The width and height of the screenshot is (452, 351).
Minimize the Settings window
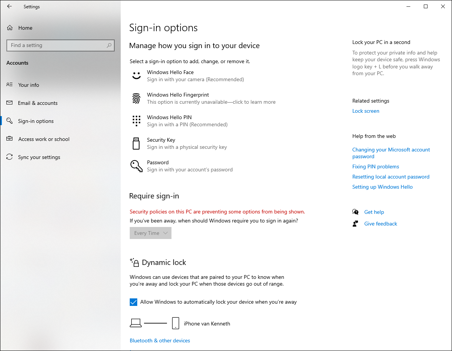(x=408, y=6)
